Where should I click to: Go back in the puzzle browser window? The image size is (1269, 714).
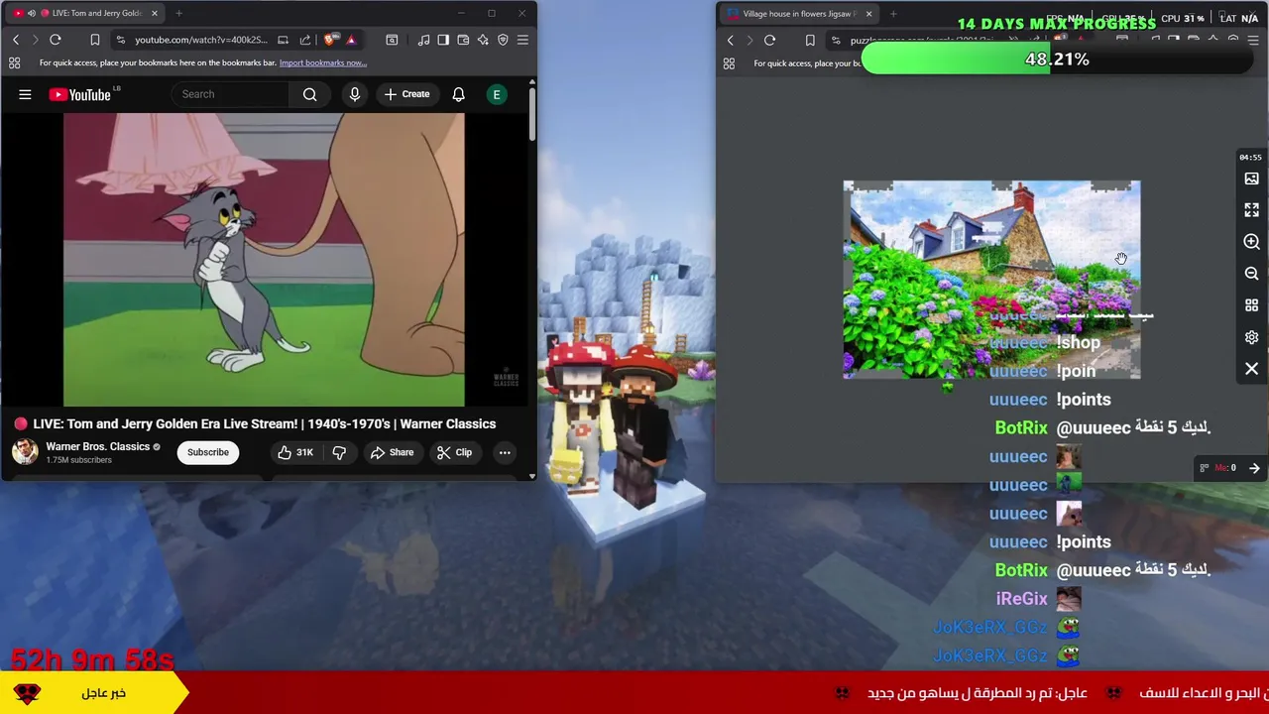point(731,41)
